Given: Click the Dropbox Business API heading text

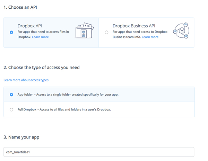Looking at the screenshot, I should (x=134, y=26).
